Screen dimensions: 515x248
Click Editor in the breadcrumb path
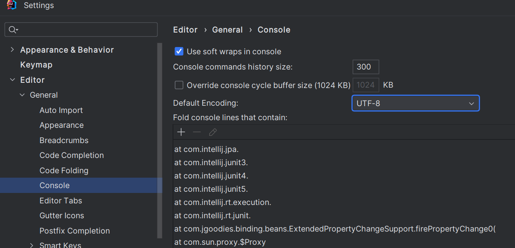tap(185, 30)
